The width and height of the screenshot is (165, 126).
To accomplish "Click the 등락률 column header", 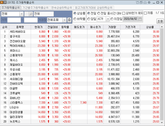I will point(65,27).
